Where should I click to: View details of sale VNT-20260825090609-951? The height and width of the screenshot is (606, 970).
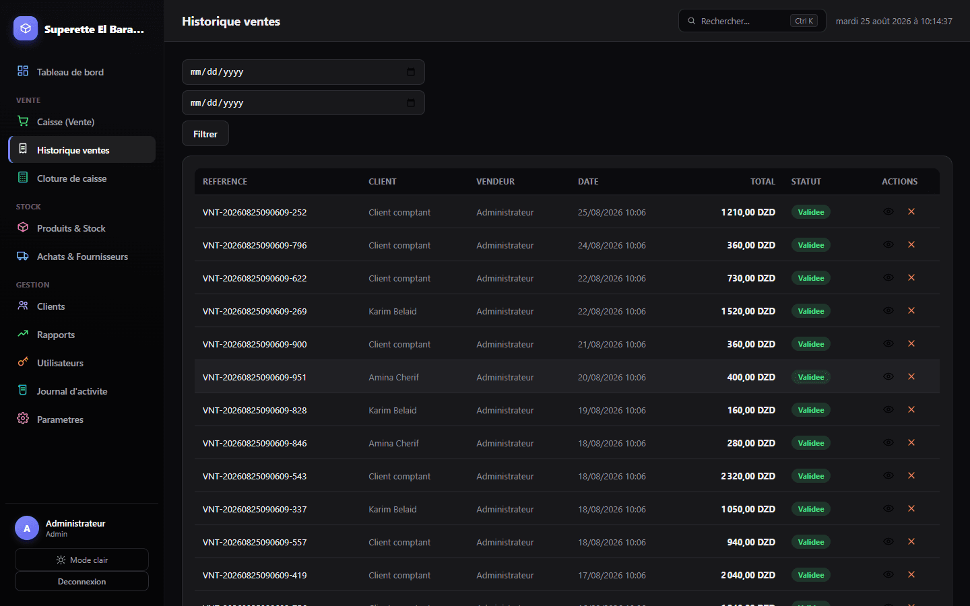pyautogui.click(x=888, y=376)
